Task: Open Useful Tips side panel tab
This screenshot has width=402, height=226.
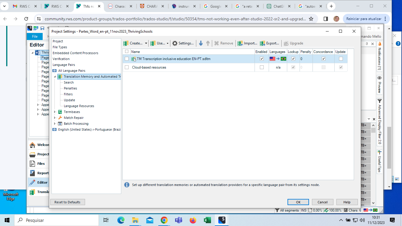Action: [379, 162]
